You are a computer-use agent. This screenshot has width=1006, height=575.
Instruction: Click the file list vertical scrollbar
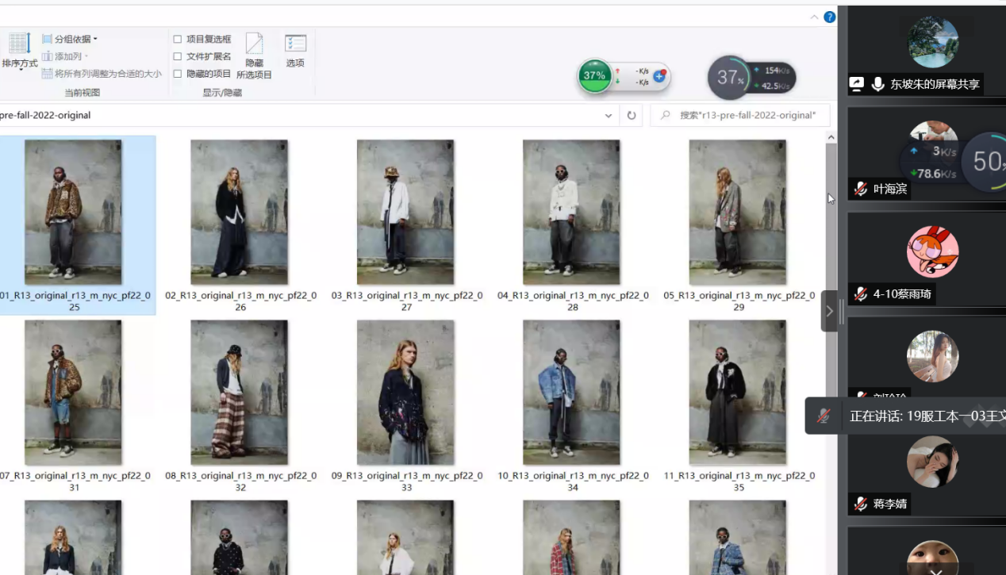pyautogui.click(x=831, y=238)
